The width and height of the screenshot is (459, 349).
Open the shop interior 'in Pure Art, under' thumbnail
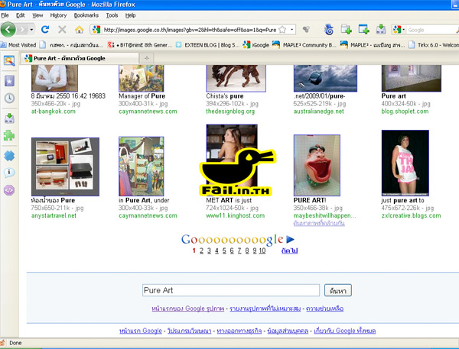(141, 166)
